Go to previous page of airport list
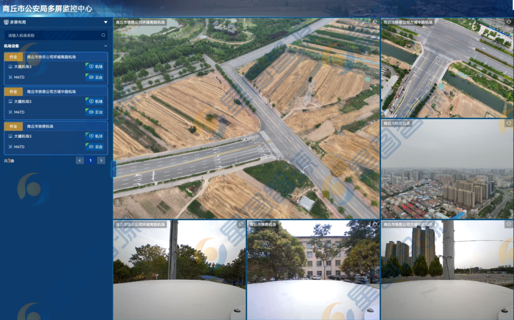The width and height of the screenshot is (514, 320). [x=79, y=161]
